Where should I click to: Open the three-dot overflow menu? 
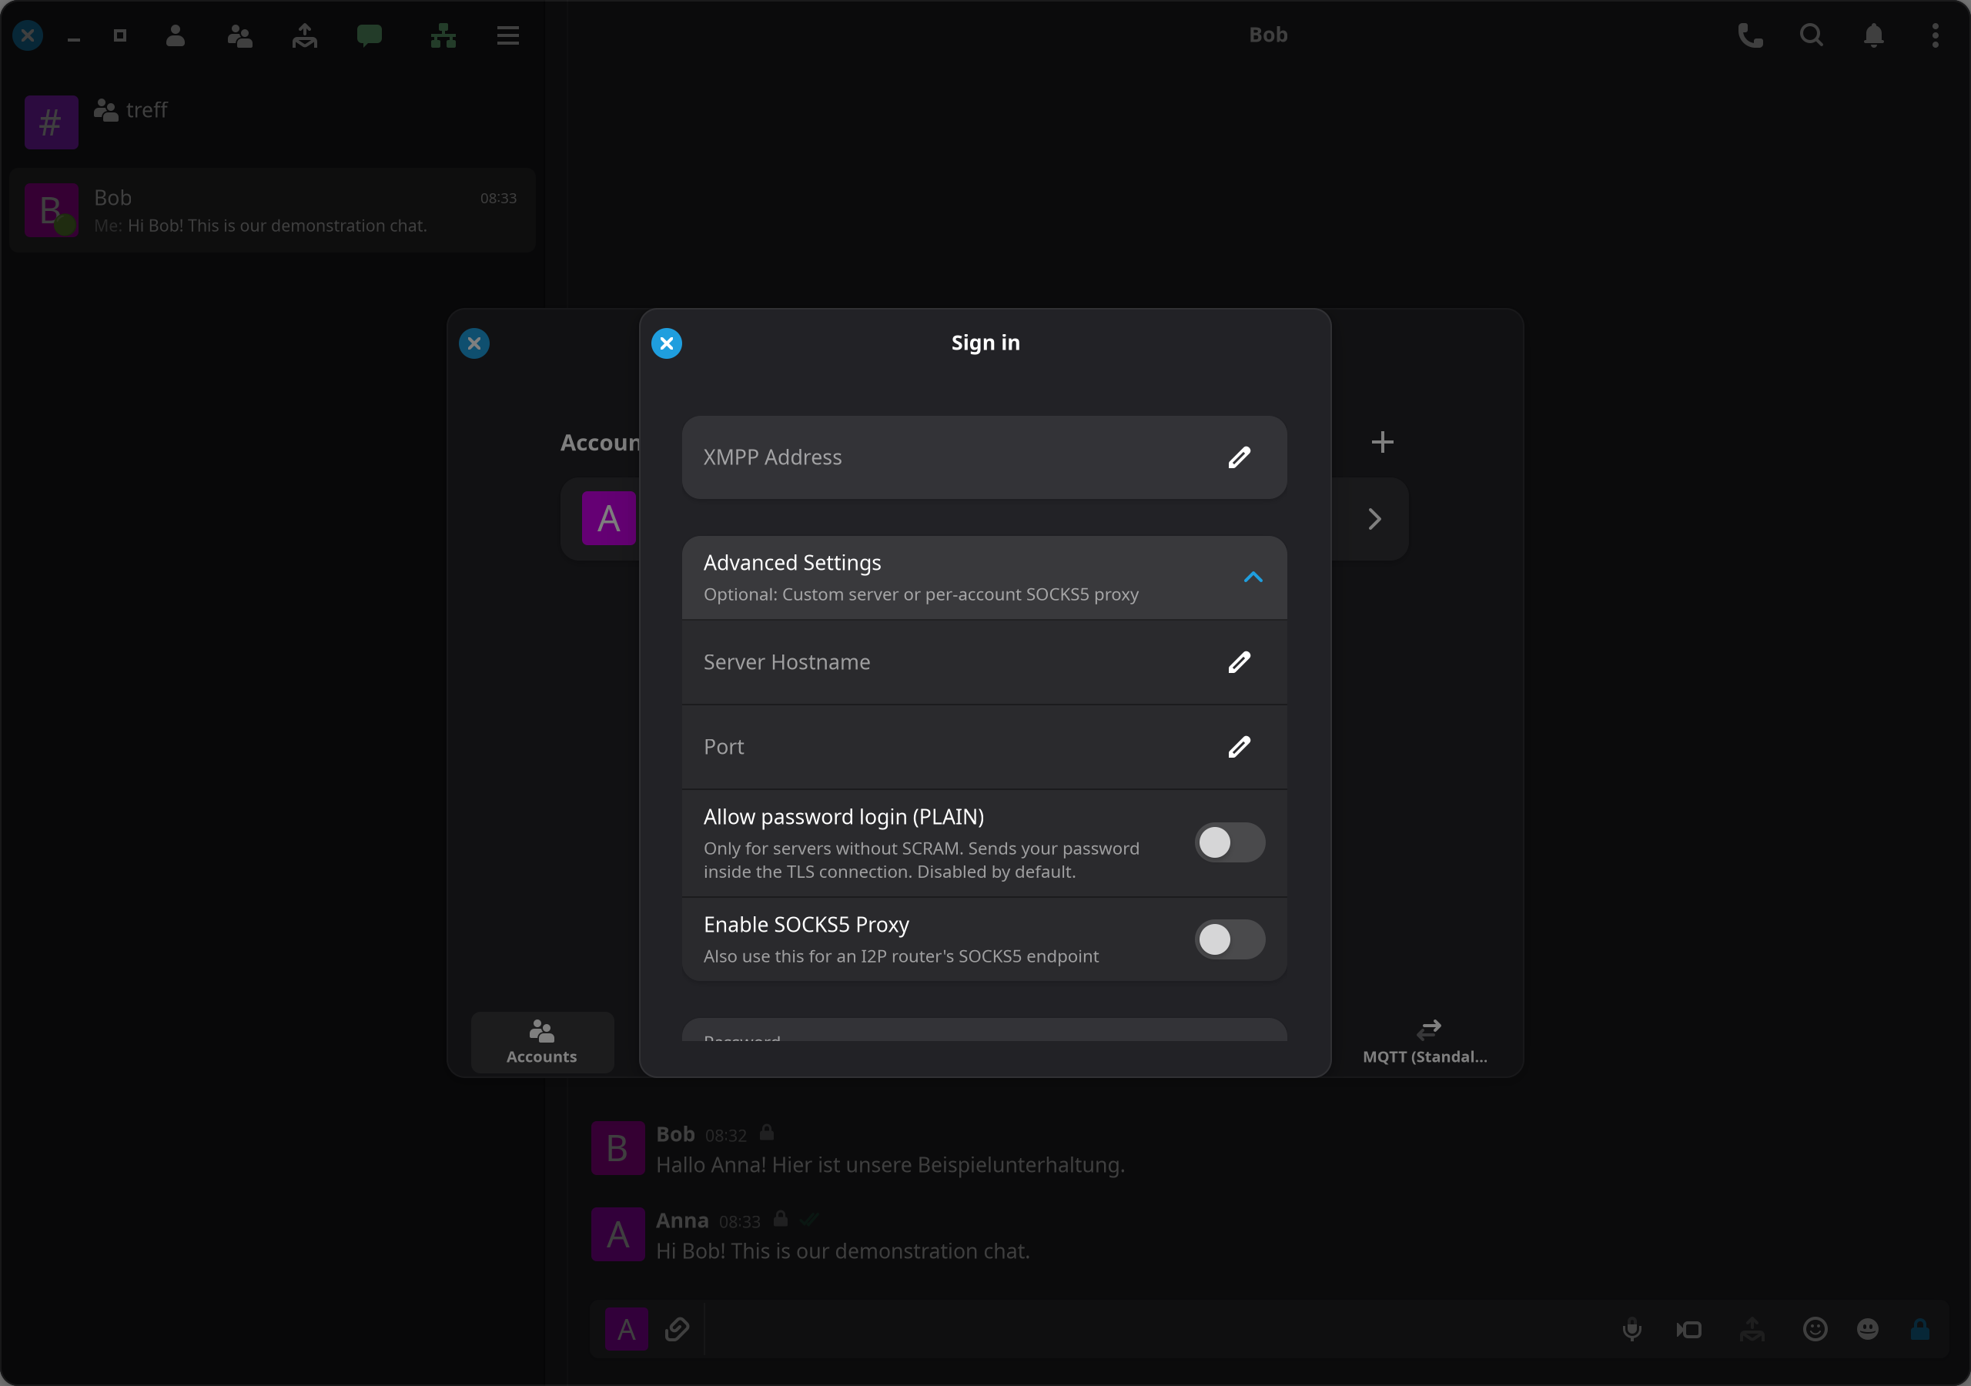click(x=1935, y=35)
